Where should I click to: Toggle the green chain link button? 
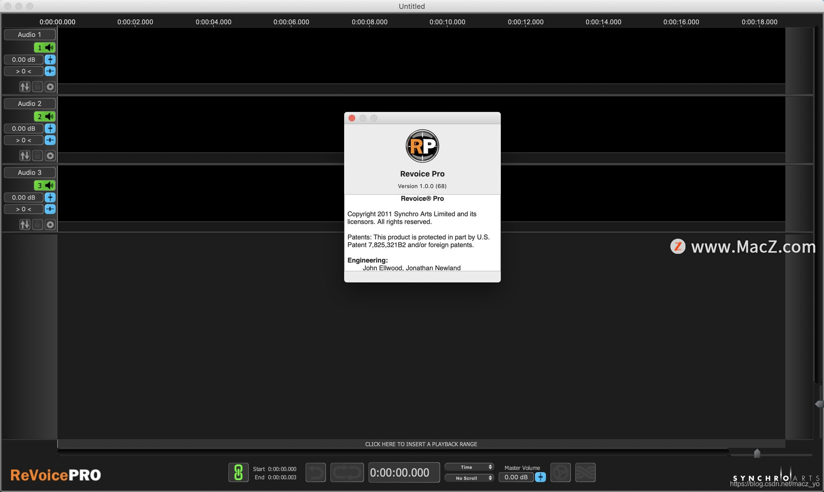[238, 473]
